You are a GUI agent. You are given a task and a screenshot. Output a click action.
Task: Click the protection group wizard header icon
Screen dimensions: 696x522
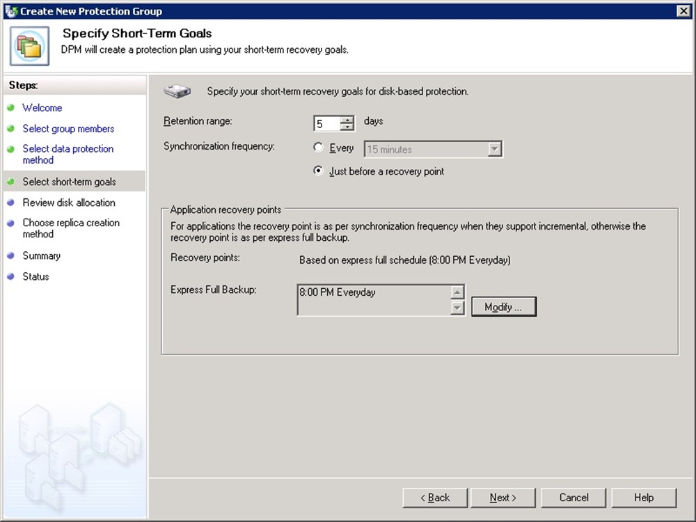click(29, 45)
